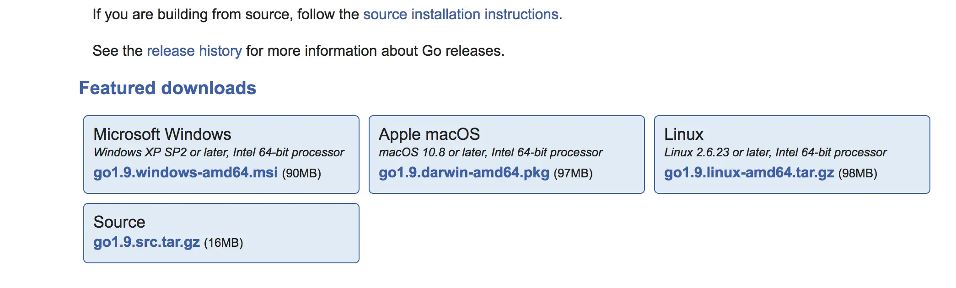Click the 'If you are building from source' text
956x288 pixels.
click(x=192, y=15)
